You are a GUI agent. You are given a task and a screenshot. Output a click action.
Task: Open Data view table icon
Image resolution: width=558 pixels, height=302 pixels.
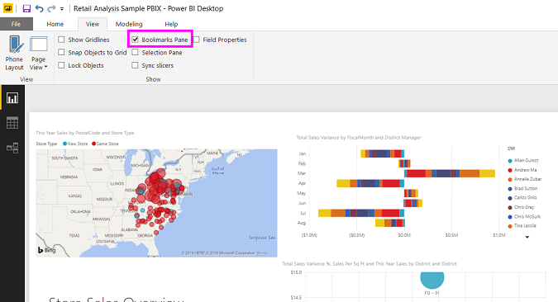pos(12,123)
